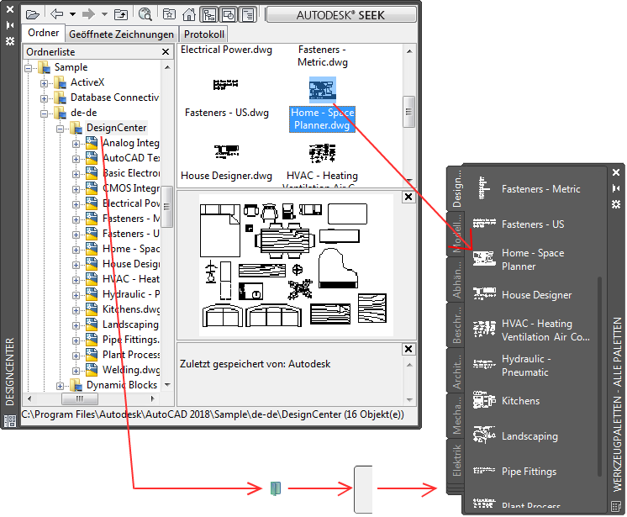Select the DesignCenter folder in tree

pyautogui.click(x=116, y=128)
